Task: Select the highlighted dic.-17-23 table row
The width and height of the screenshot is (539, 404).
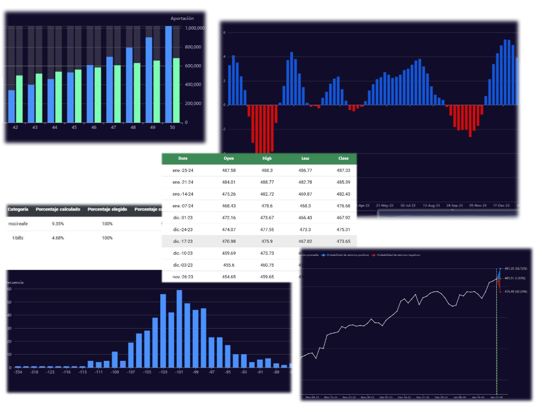Action: click(259, 242)
